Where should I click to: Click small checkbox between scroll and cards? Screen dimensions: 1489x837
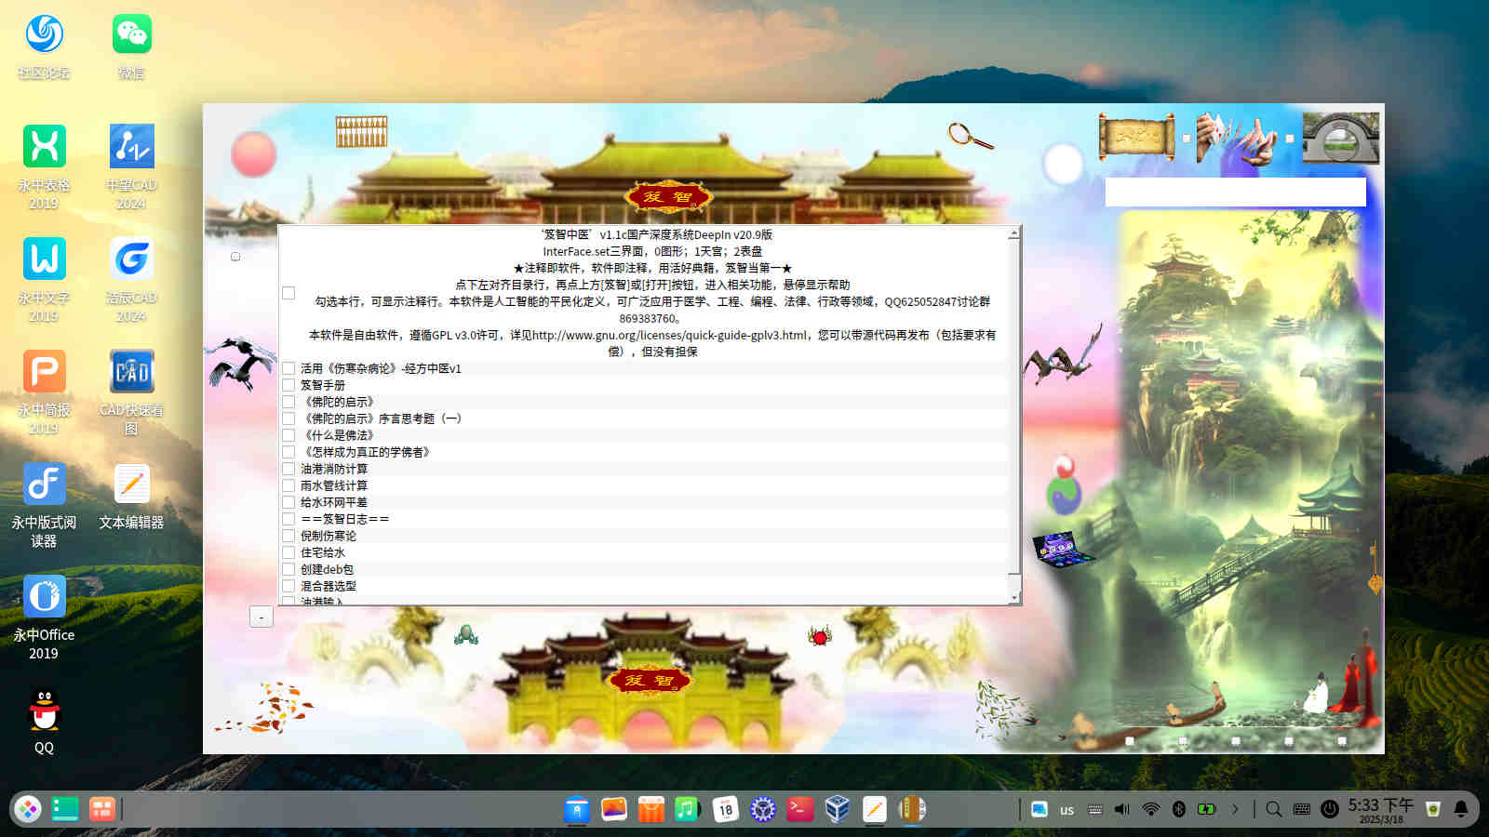pos(1186,139)
